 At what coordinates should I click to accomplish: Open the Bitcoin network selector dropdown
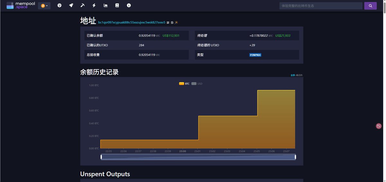point(44,6)
